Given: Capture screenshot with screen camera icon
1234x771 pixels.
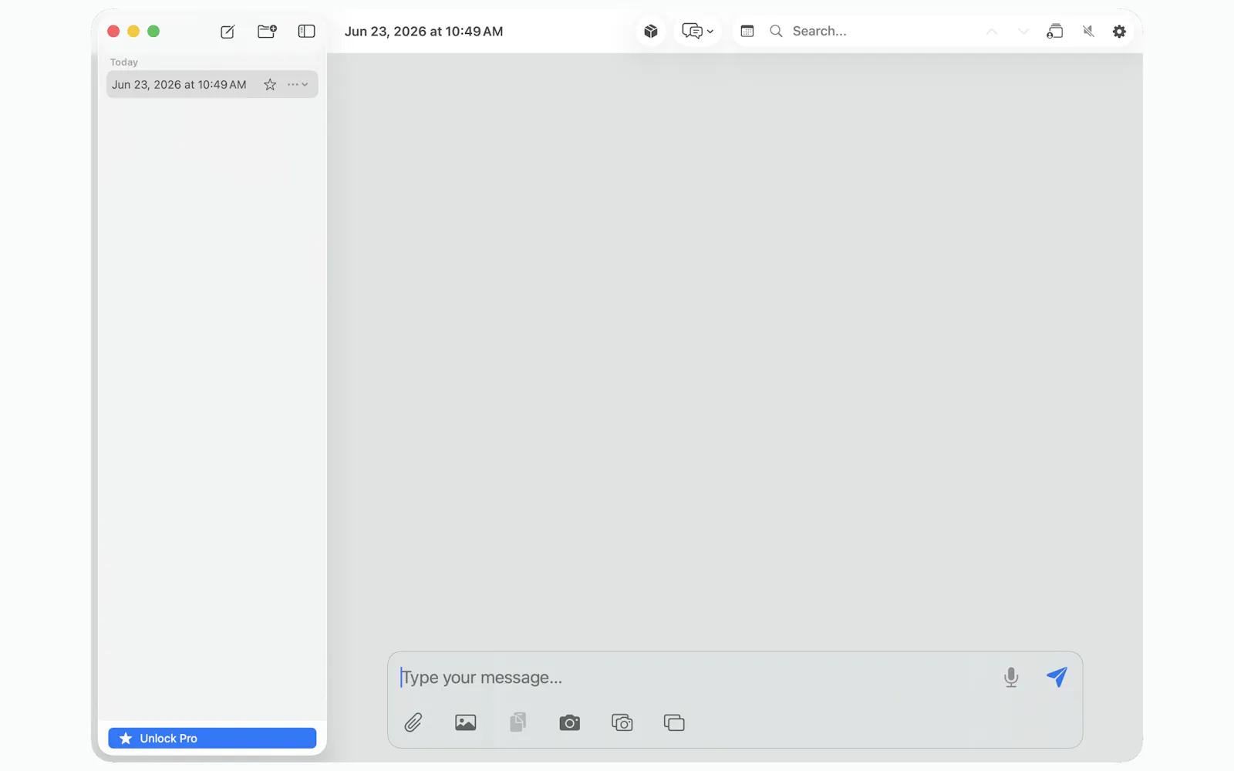Looking at the screenshot, I should (622, 722).
